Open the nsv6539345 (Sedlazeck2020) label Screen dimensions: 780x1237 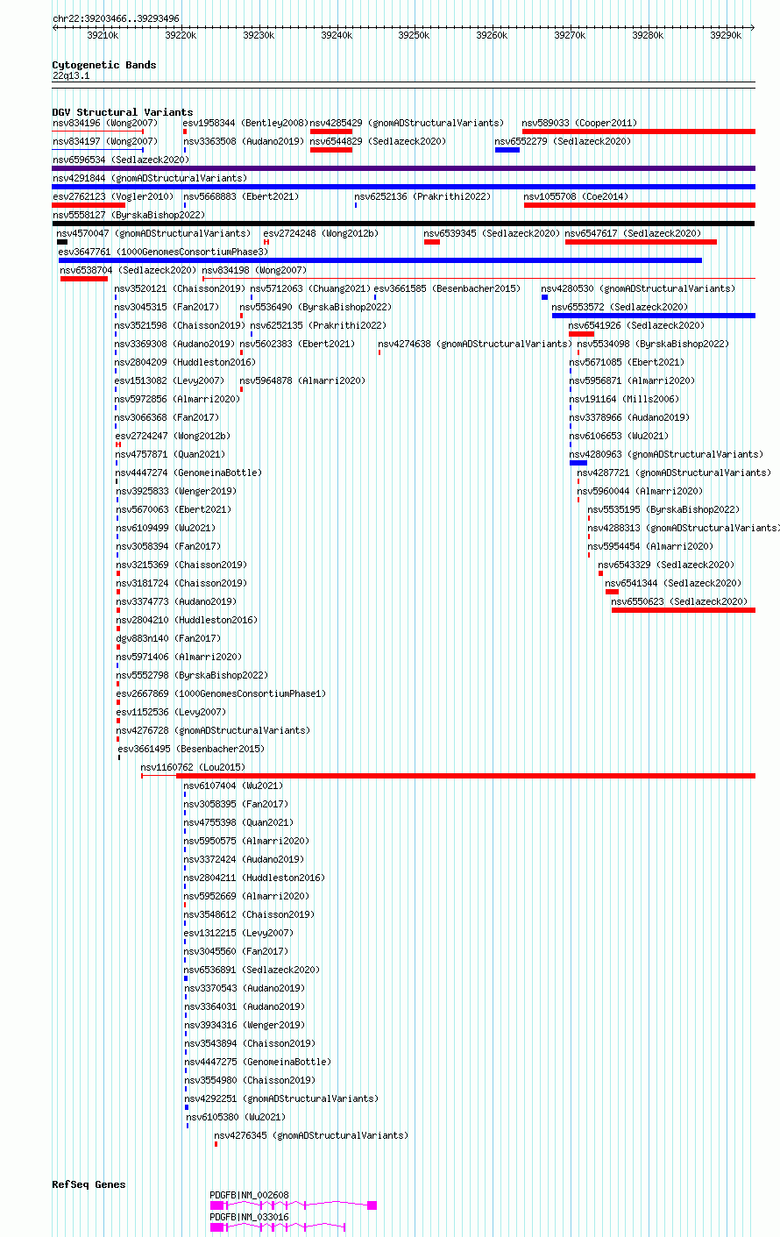492,233
